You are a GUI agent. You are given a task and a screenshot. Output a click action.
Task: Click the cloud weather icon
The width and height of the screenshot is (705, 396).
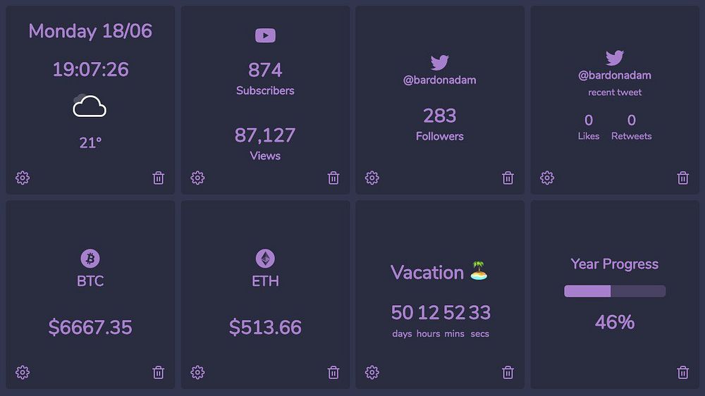tap(90, 106)
